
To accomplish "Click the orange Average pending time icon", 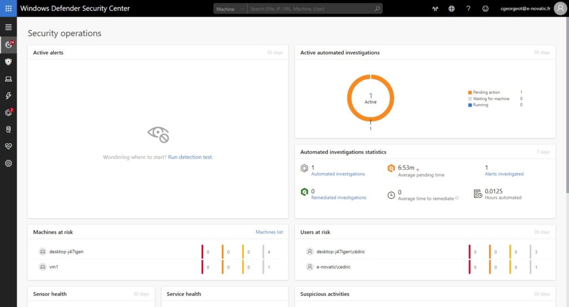I will 391,168.
